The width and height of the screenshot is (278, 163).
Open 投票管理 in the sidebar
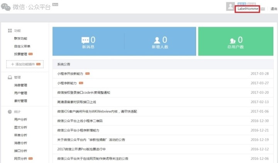(20, 54)
